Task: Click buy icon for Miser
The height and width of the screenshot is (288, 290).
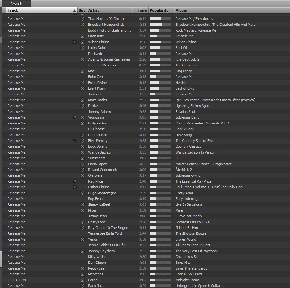Action: 82,210
